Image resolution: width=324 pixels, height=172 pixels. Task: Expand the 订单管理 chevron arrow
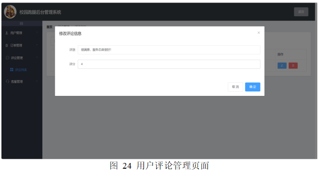click(37, 45)
